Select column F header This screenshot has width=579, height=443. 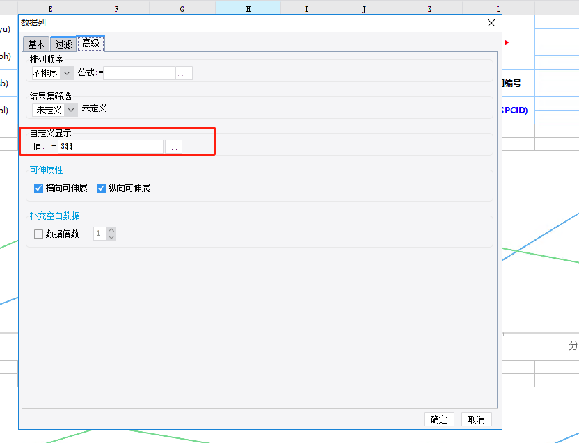coord(116,8)
